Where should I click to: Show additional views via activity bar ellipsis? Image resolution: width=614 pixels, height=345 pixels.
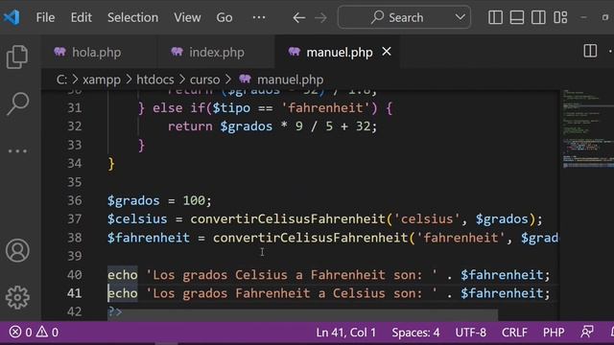17,151
